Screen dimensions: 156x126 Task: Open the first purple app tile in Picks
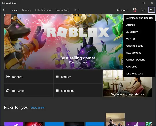pyautogui.click(x=14, y=124)
